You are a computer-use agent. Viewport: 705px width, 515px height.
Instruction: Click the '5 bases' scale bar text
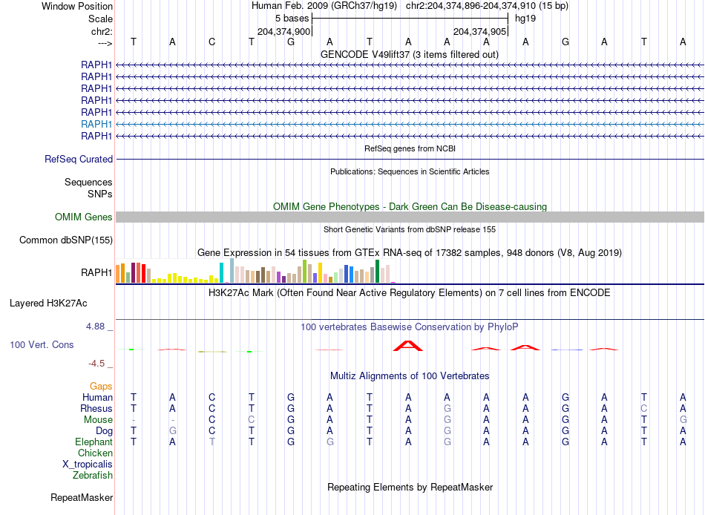292,19
